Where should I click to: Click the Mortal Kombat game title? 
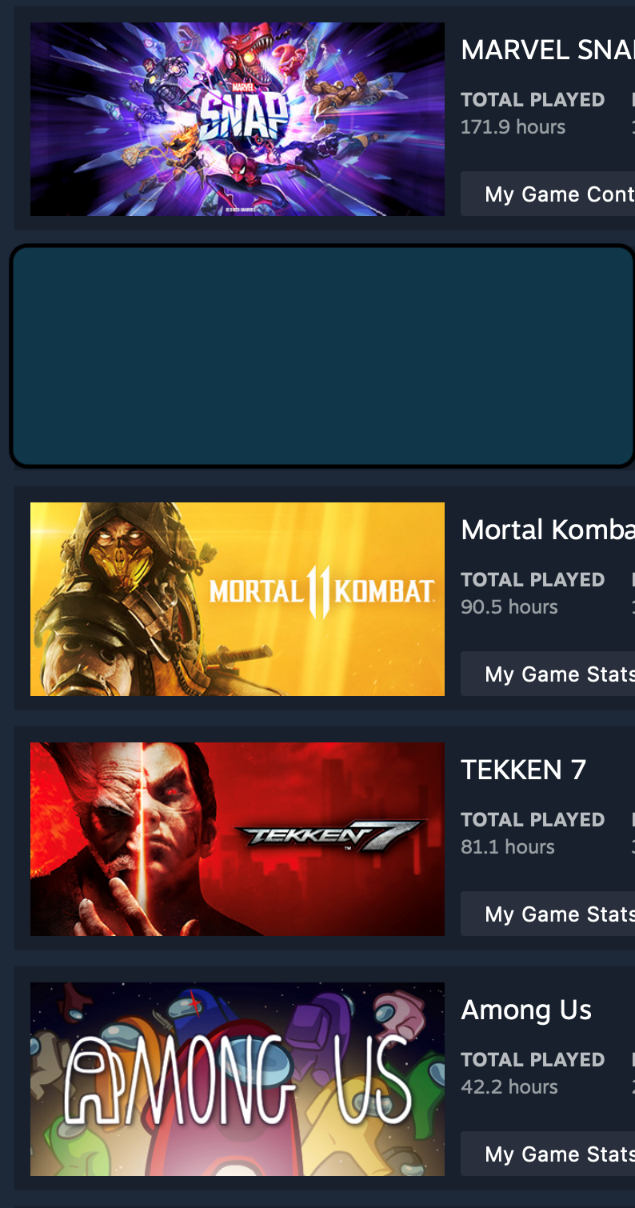click(x=548, y=530)
